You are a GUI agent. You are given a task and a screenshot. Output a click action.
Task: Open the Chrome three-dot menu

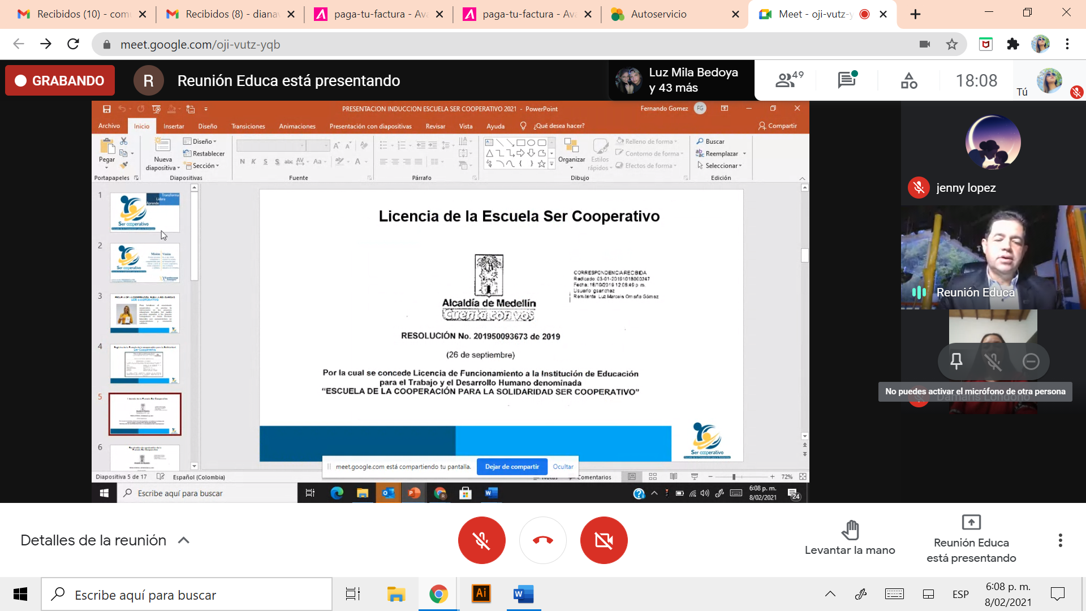click(x=1067, y=44)
